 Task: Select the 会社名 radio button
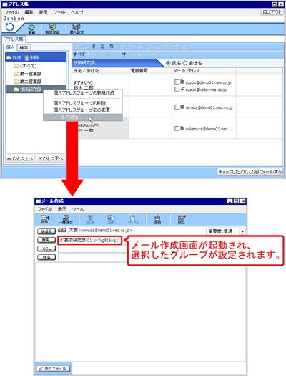pos(185,63)
